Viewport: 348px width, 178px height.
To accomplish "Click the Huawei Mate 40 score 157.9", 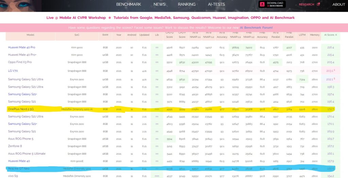I will [330, 161].
